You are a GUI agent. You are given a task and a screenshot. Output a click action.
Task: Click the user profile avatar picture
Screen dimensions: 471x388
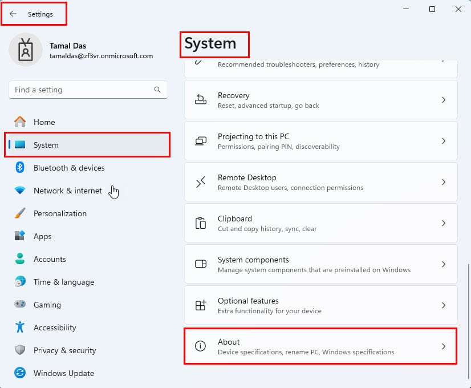click(x=26, y=50)
